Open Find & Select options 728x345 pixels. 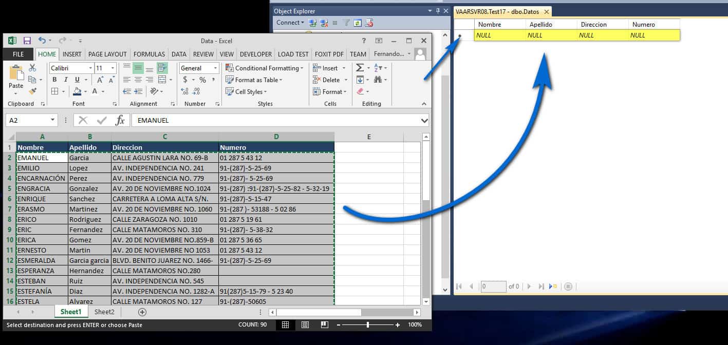(378, 80)
